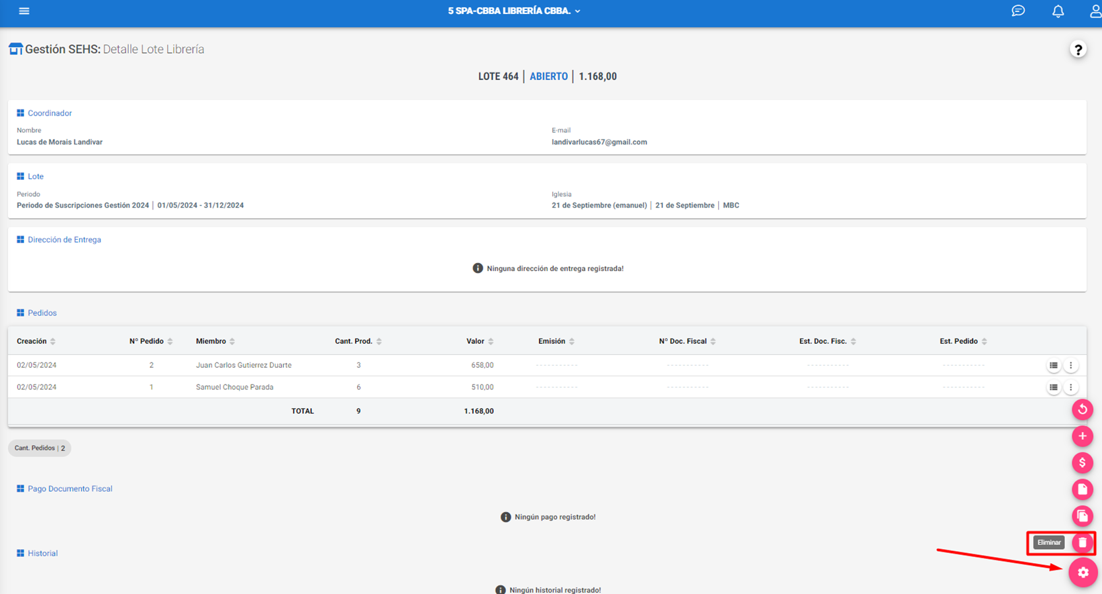Click the Creación column header
This screenshot has height=594, width=1102.
[32, 342]
